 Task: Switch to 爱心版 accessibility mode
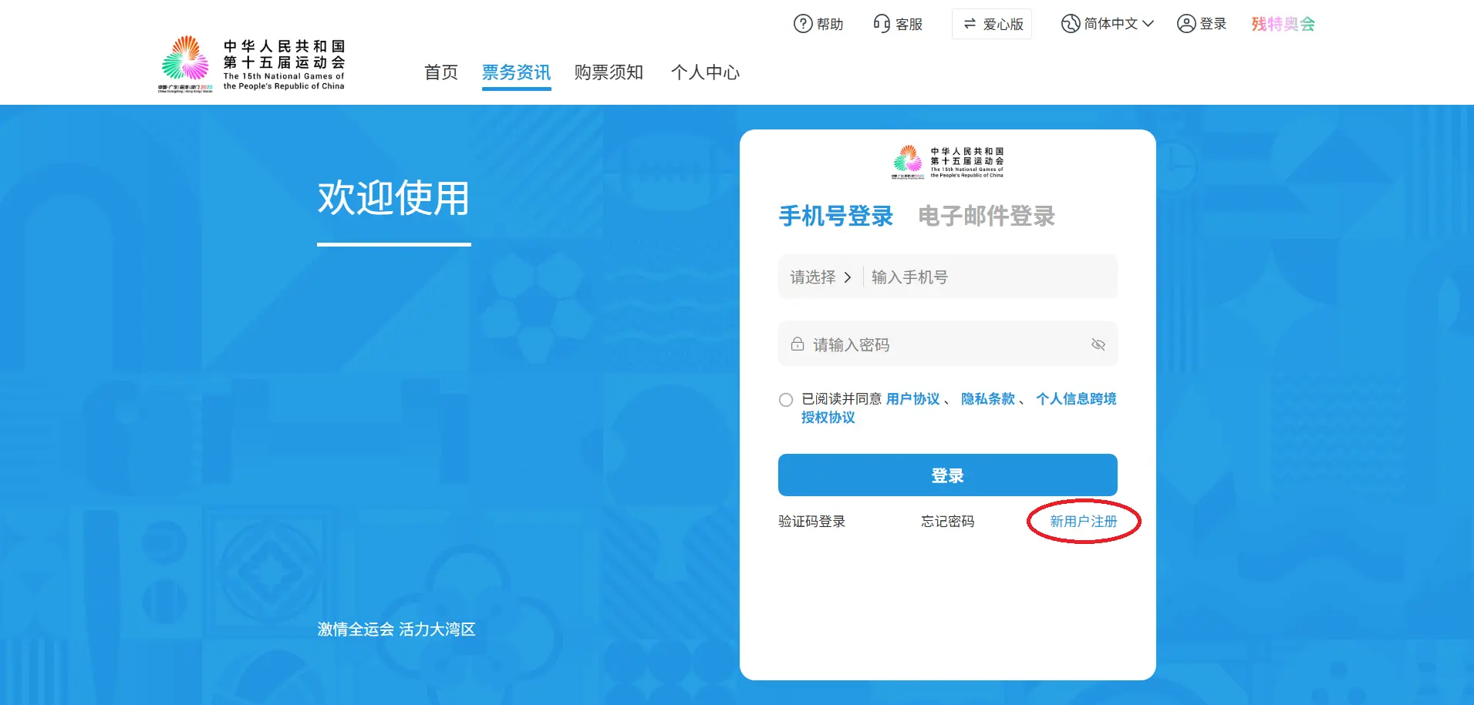pos(992,24)
